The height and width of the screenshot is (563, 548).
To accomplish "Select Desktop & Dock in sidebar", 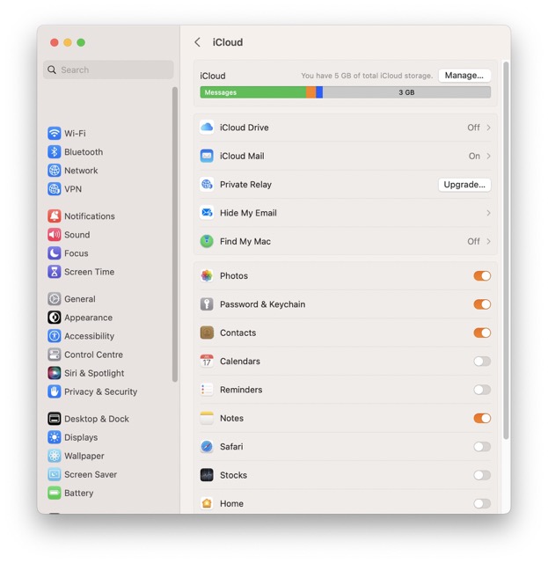I will click(96, 419).
